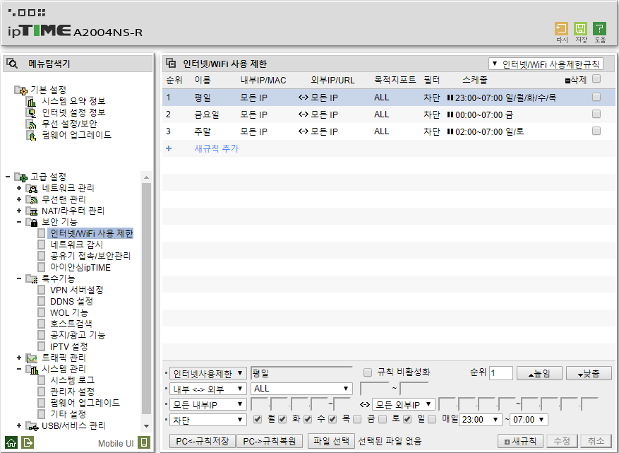Screen dimensions: 619x453
Task: Click the 다시 (refresh) icon in header
Action: pos(561,28)
